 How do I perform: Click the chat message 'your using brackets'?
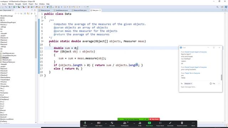point(188,70)
